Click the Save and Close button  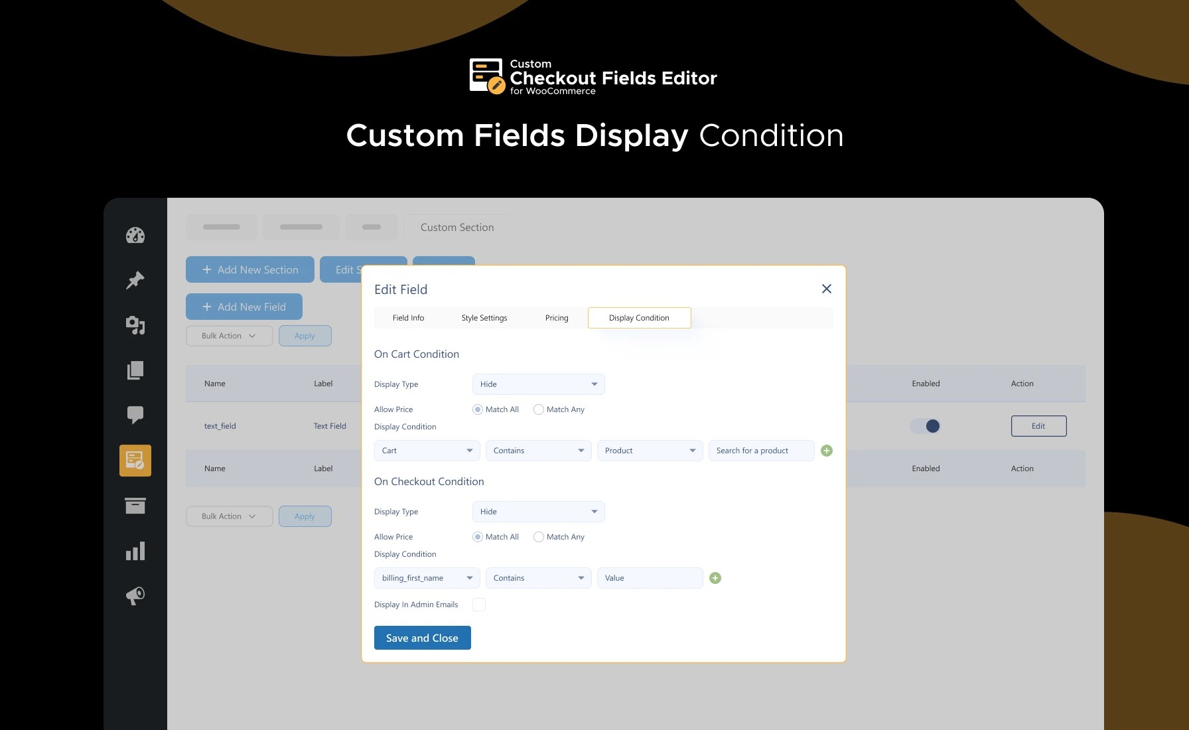click(422, 638)
